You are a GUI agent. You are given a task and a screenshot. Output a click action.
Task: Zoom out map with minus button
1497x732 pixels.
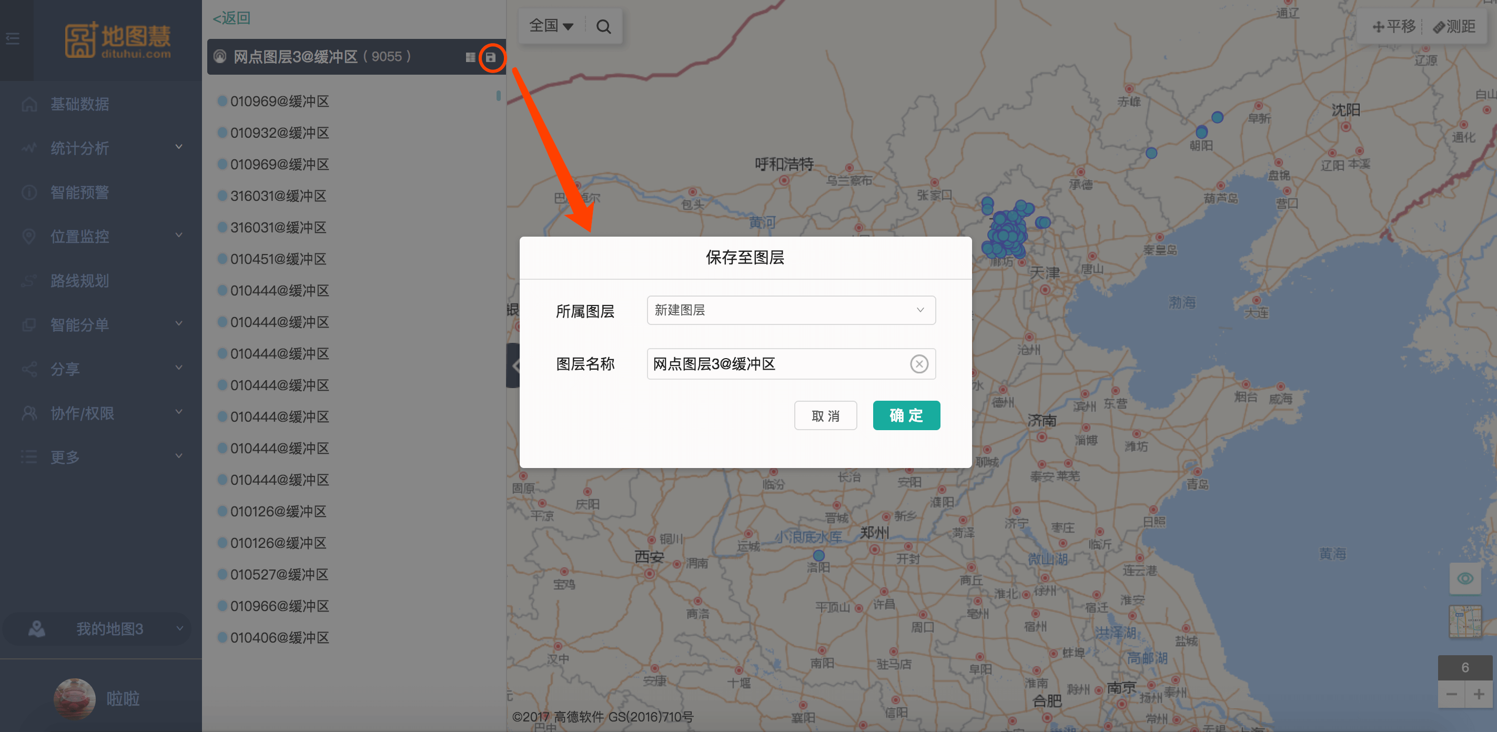pos(1451,694)
